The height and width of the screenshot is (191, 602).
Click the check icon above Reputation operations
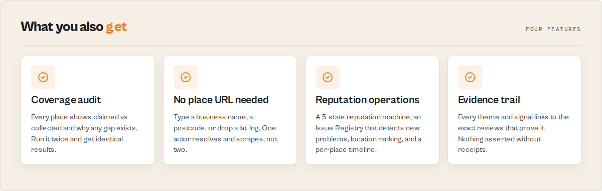(328, 77)
